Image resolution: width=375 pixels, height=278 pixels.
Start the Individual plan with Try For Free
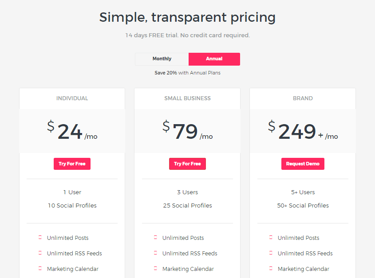(x=72, y=164)
